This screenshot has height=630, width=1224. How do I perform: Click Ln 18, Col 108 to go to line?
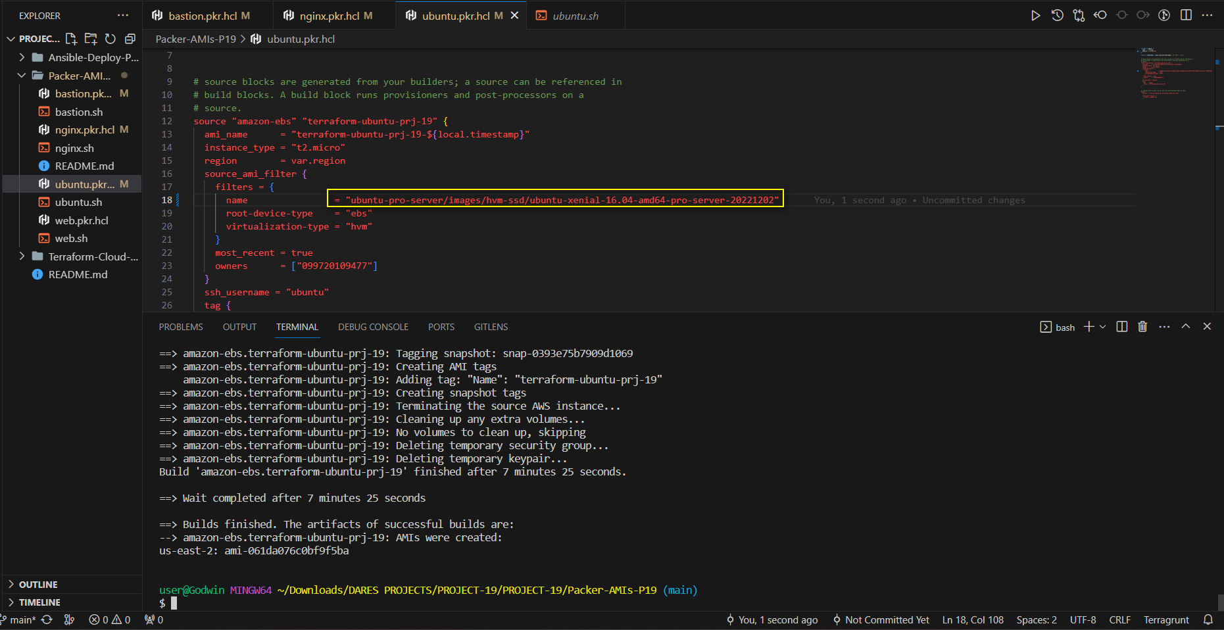click(973, 619)
